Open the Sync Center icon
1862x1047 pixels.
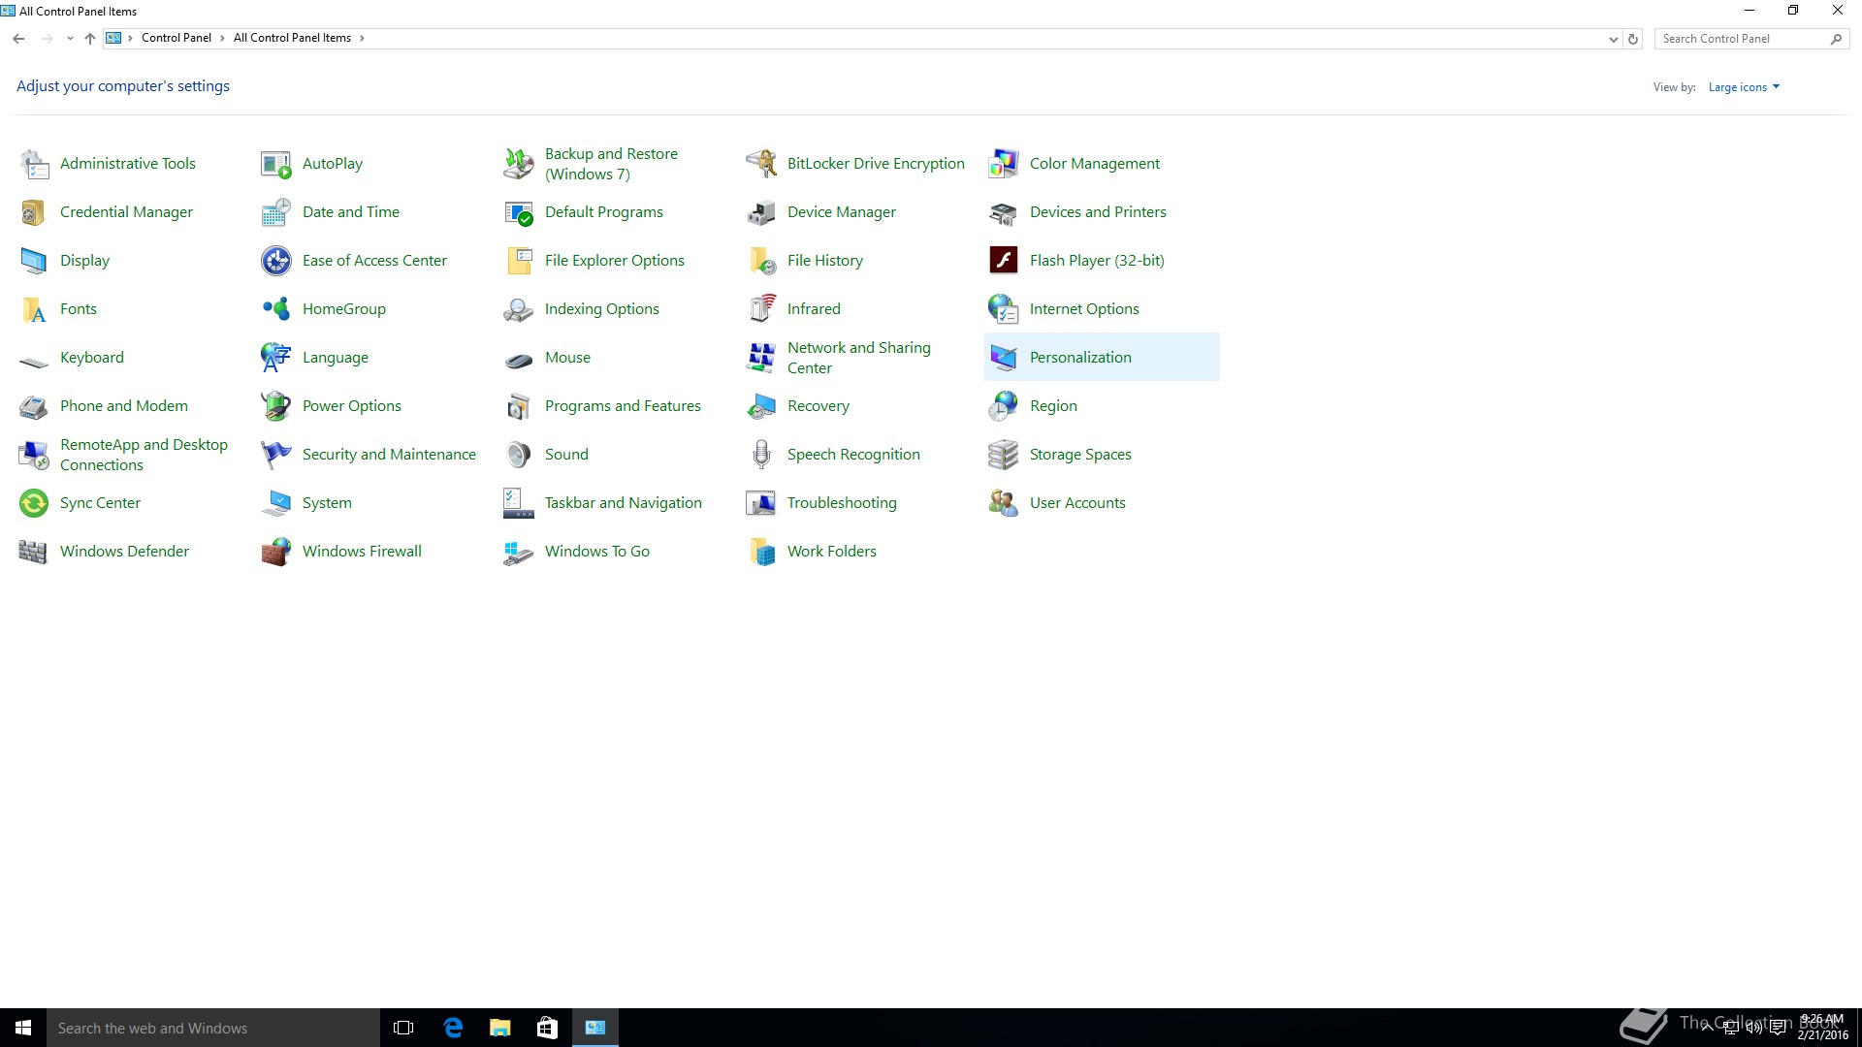pyautogui.click(x=34, y=503)
